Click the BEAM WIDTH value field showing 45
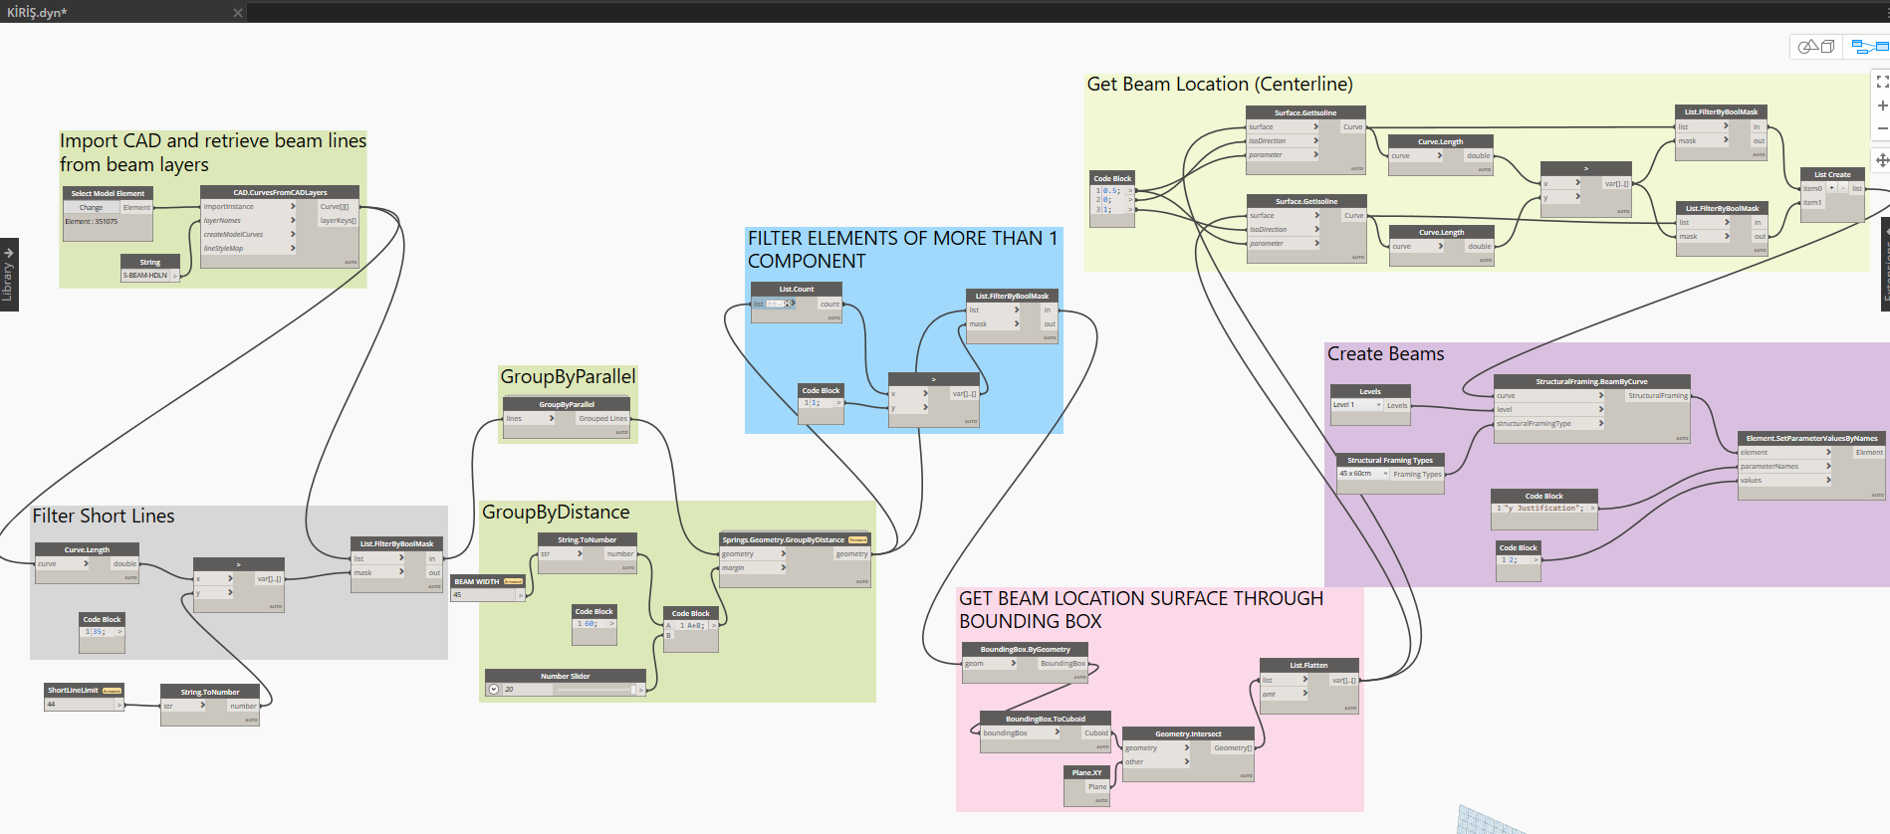 point(484,595)
